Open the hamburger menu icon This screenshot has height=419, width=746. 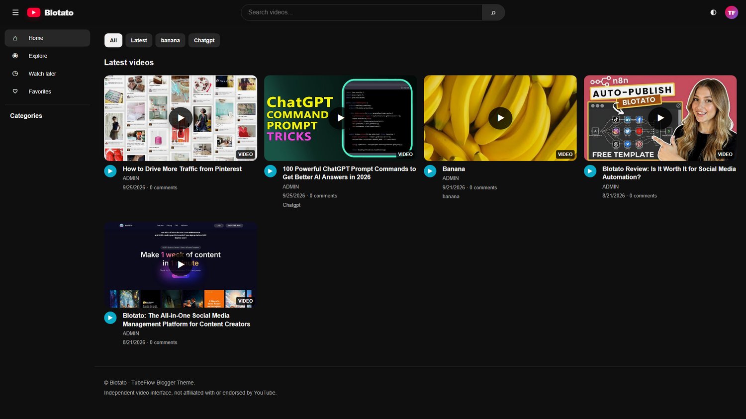pos(15,12)
